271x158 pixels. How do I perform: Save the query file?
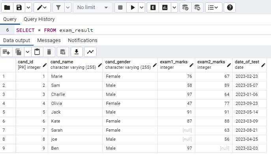(x=19, y=7)
